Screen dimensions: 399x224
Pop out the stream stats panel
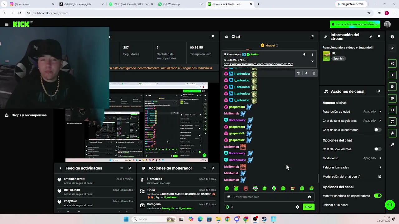(212, 37)
